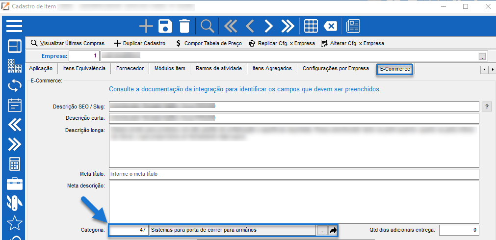Viewport: 496px width, 240px height.
Task: Open the grid view icon in toolbar
Action: point(310,26)
